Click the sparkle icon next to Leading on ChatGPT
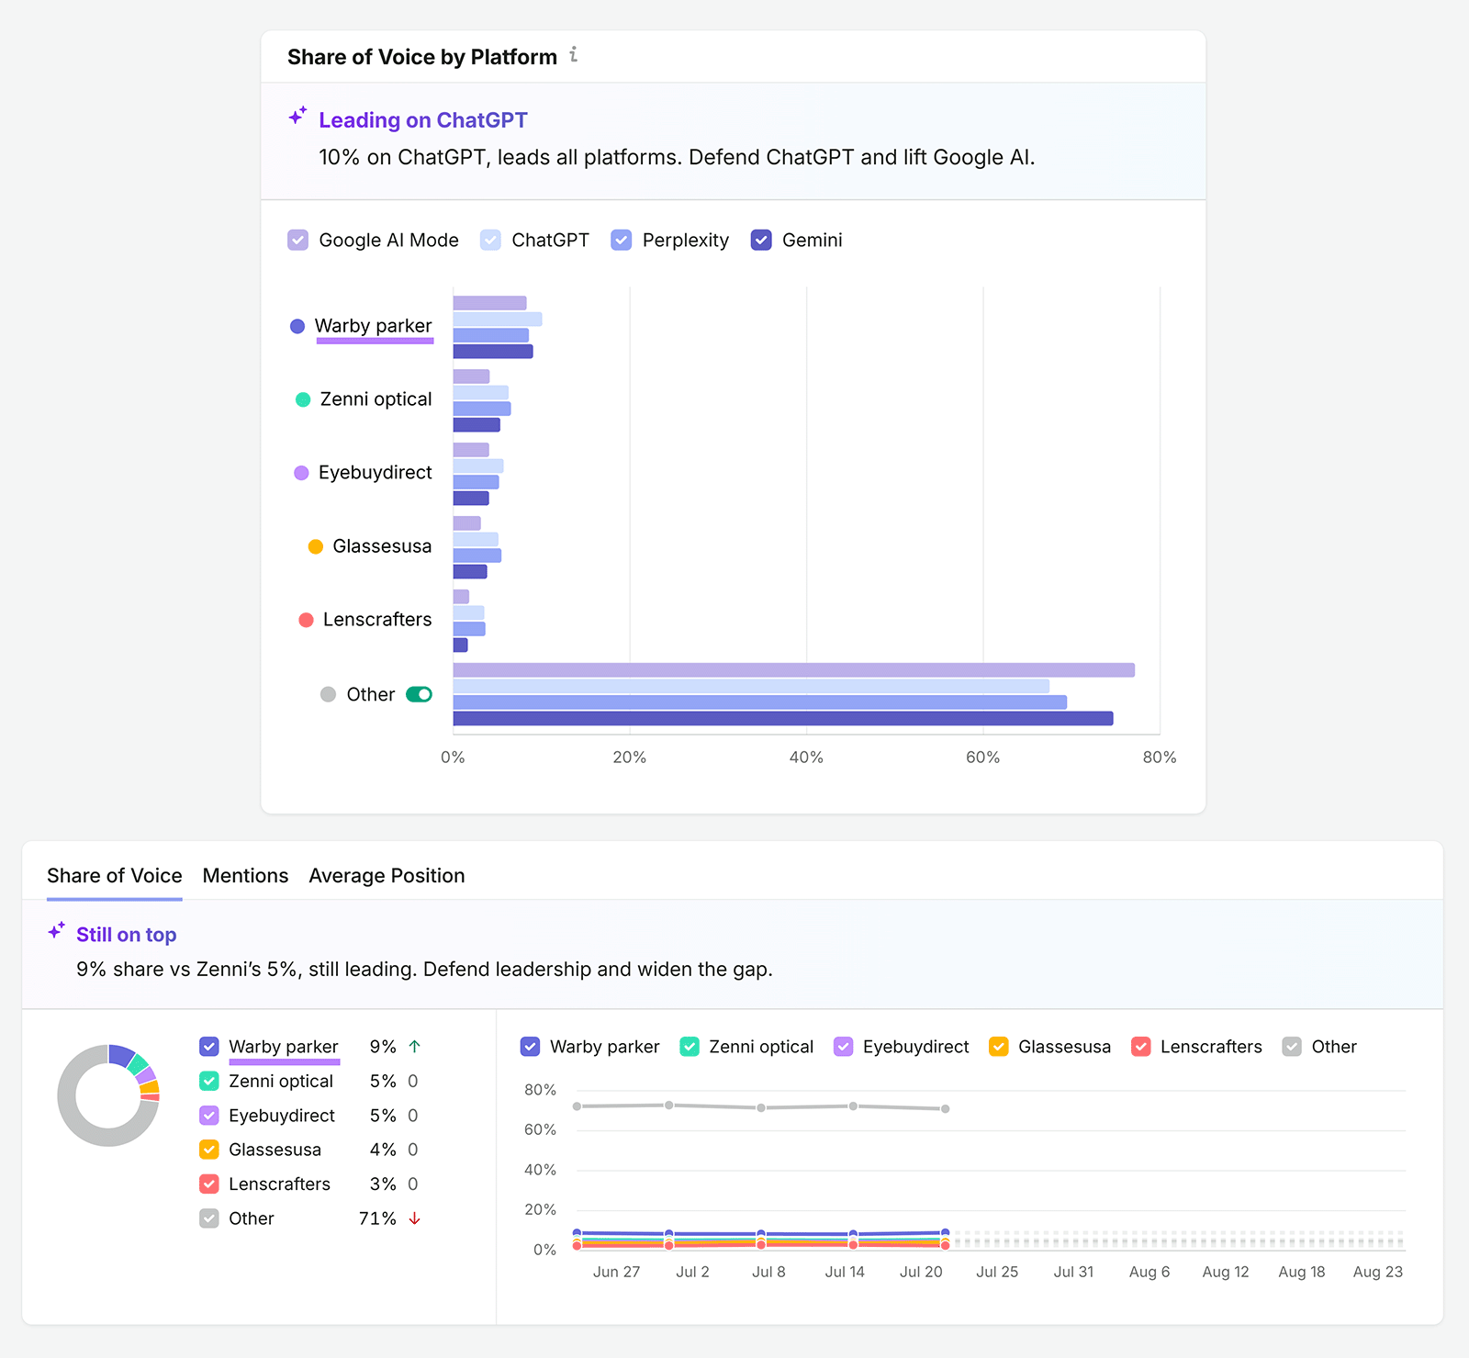 click(x=297, y=117)
